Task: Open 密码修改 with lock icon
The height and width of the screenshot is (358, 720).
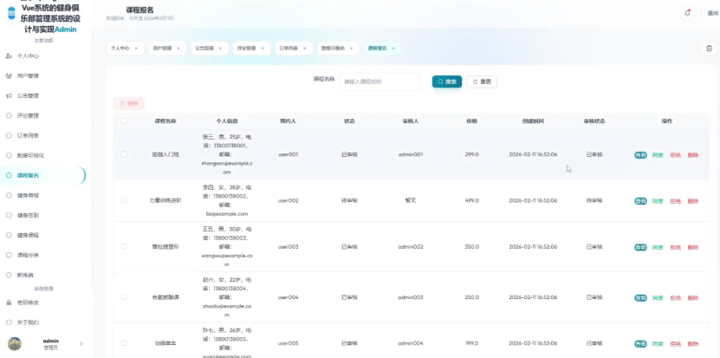Action: point(28,303)
